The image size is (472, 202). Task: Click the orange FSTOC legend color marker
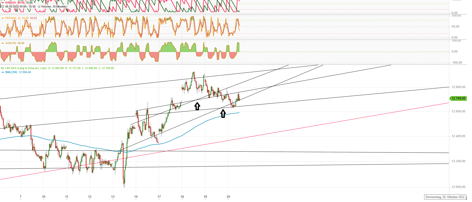tap(3, 18)
